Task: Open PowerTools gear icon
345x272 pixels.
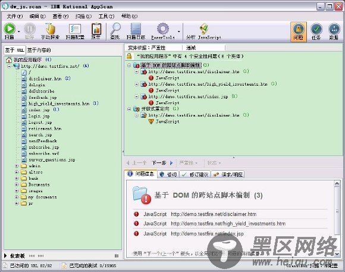Action: pos(163,29)
